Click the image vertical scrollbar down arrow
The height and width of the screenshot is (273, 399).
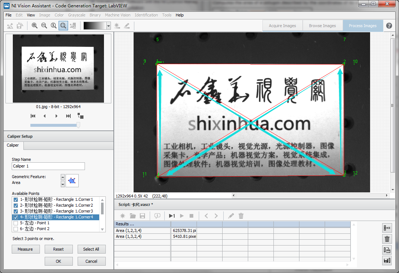[x=393, y=190]
